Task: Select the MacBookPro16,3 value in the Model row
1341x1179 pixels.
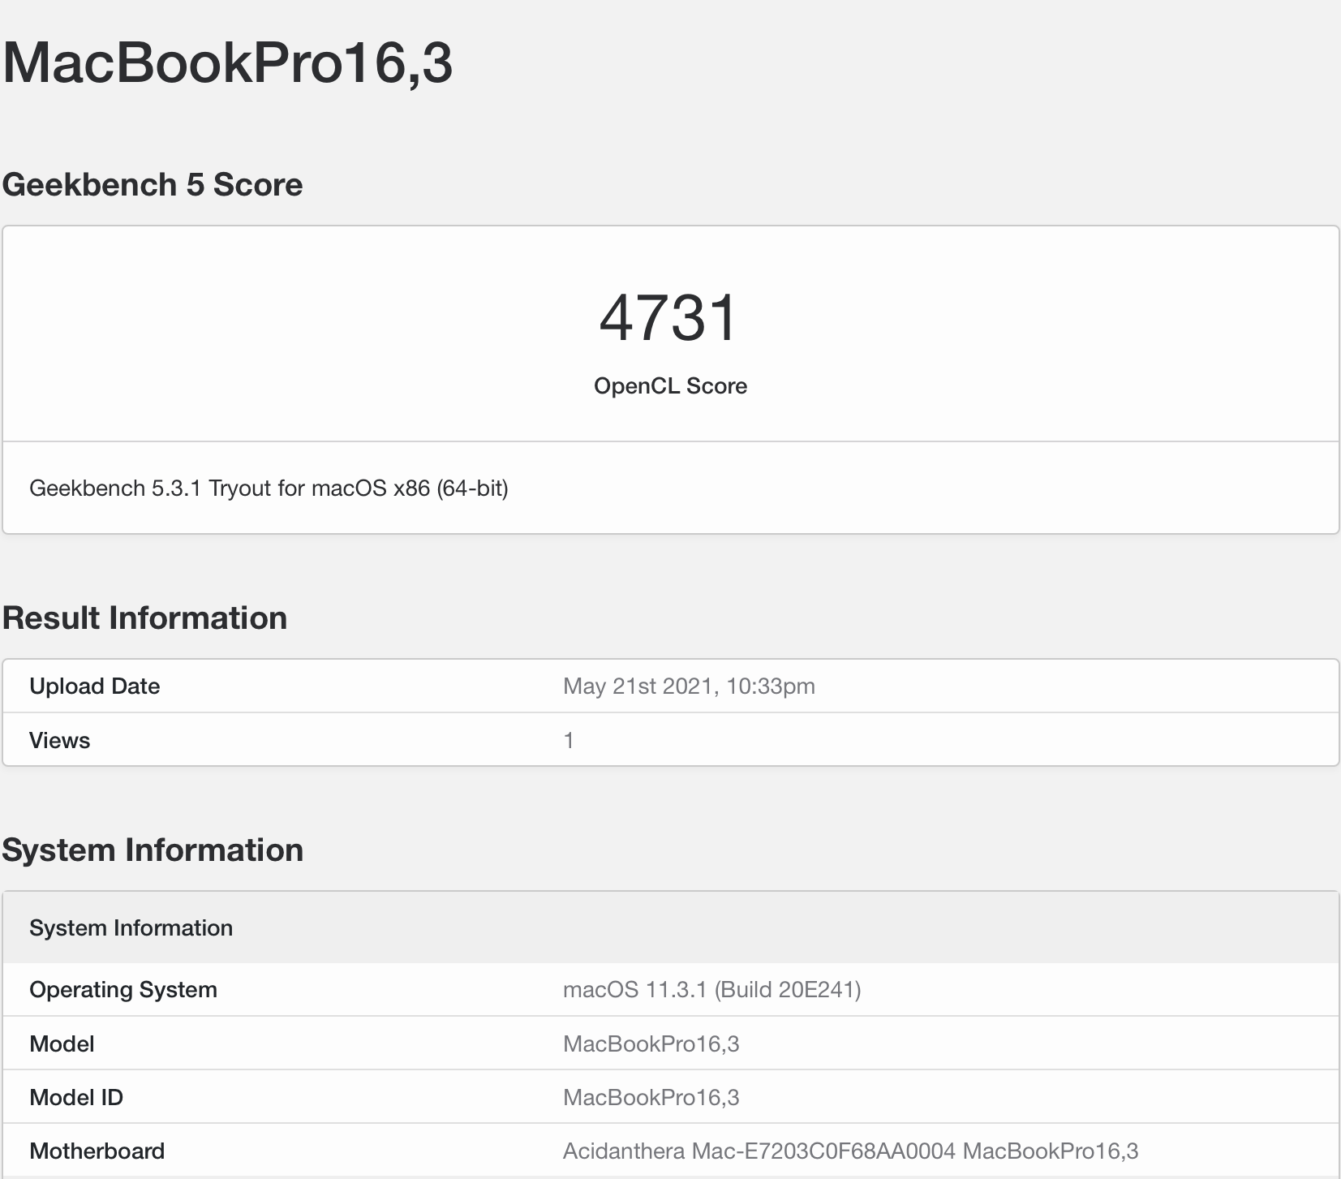Action: click(x=651, y=1043)
